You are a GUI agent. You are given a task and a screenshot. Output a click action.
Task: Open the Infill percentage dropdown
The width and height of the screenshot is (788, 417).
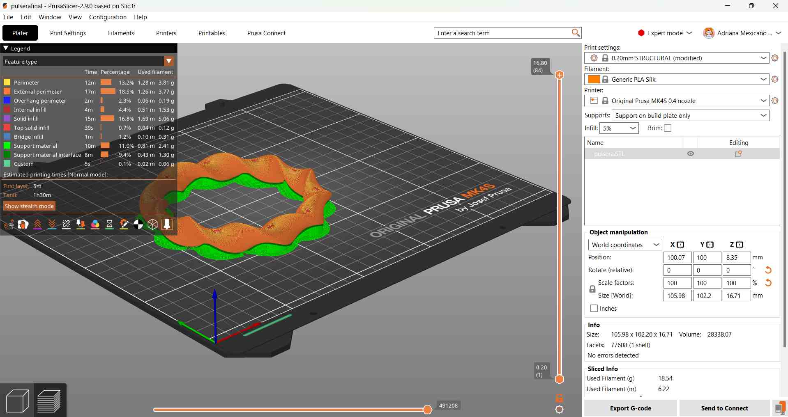point(619,128)
